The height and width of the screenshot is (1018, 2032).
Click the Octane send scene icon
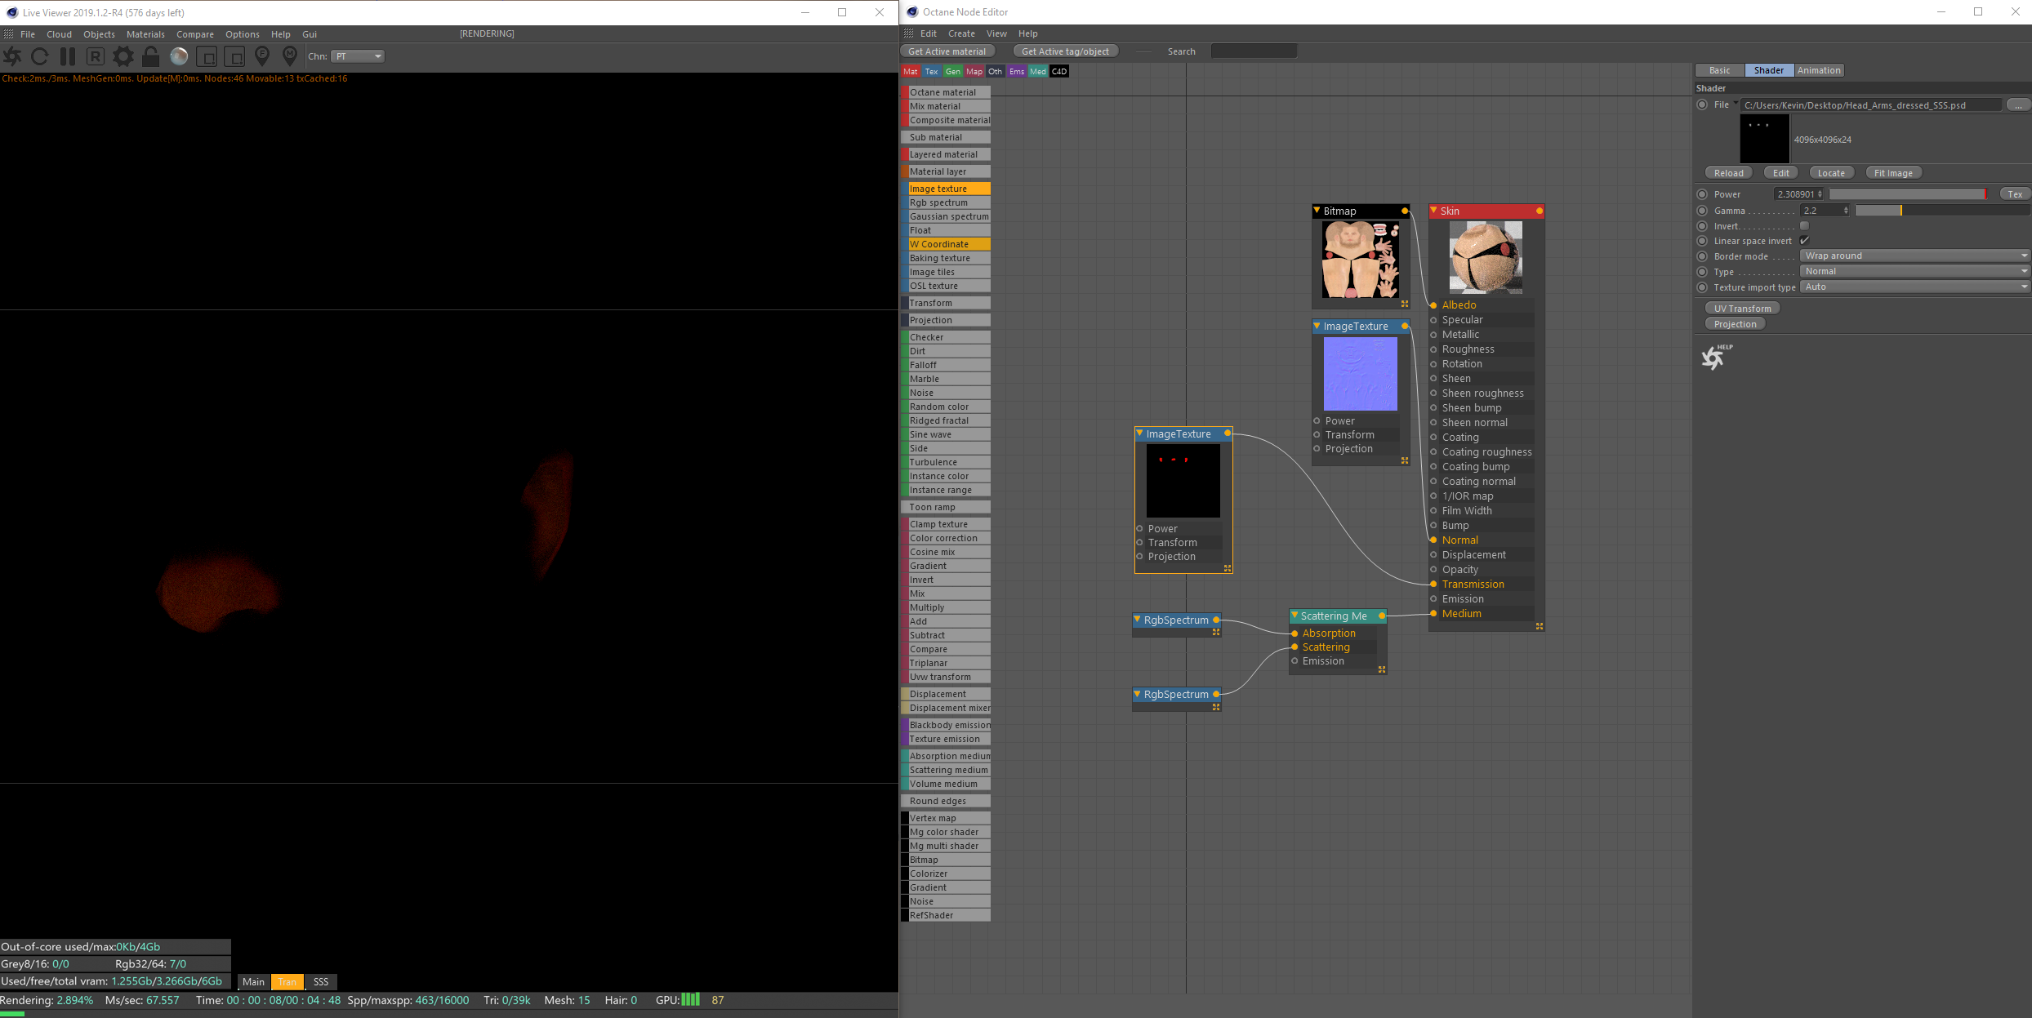[13, 56]
